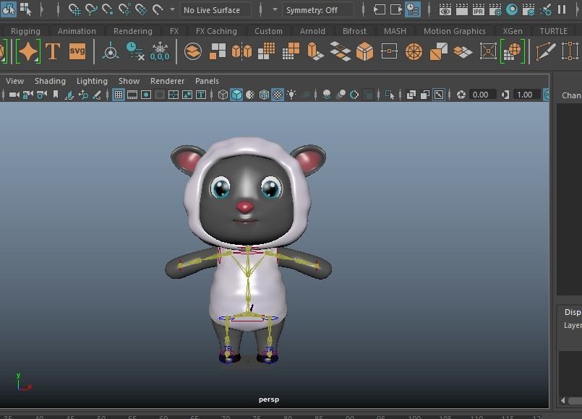
Task: Click Multi-Cut knife tool icon
Action: coord(546,51)
